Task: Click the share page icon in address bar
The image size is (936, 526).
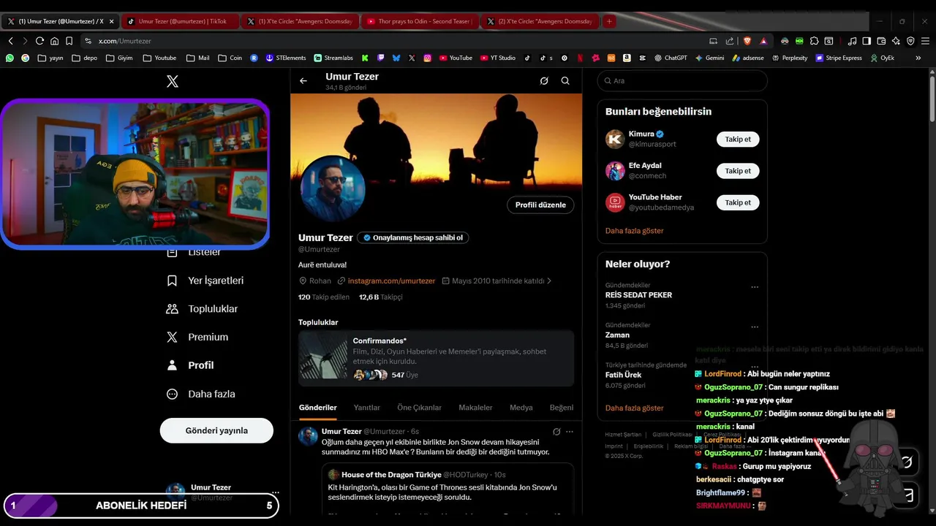Action: (730, 41)
